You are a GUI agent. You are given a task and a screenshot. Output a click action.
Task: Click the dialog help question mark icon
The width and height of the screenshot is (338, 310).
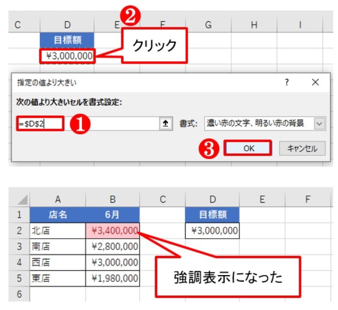[x=287, y=82]
